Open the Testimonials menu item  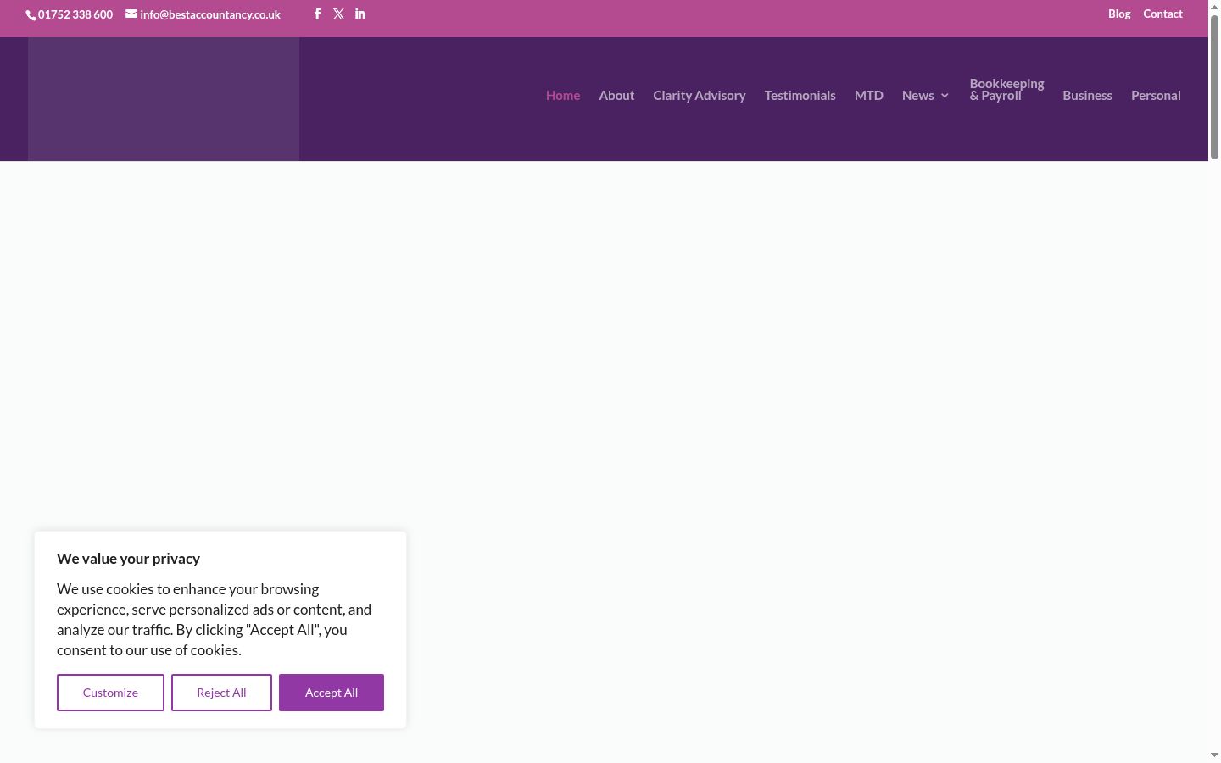coord(800,95)
